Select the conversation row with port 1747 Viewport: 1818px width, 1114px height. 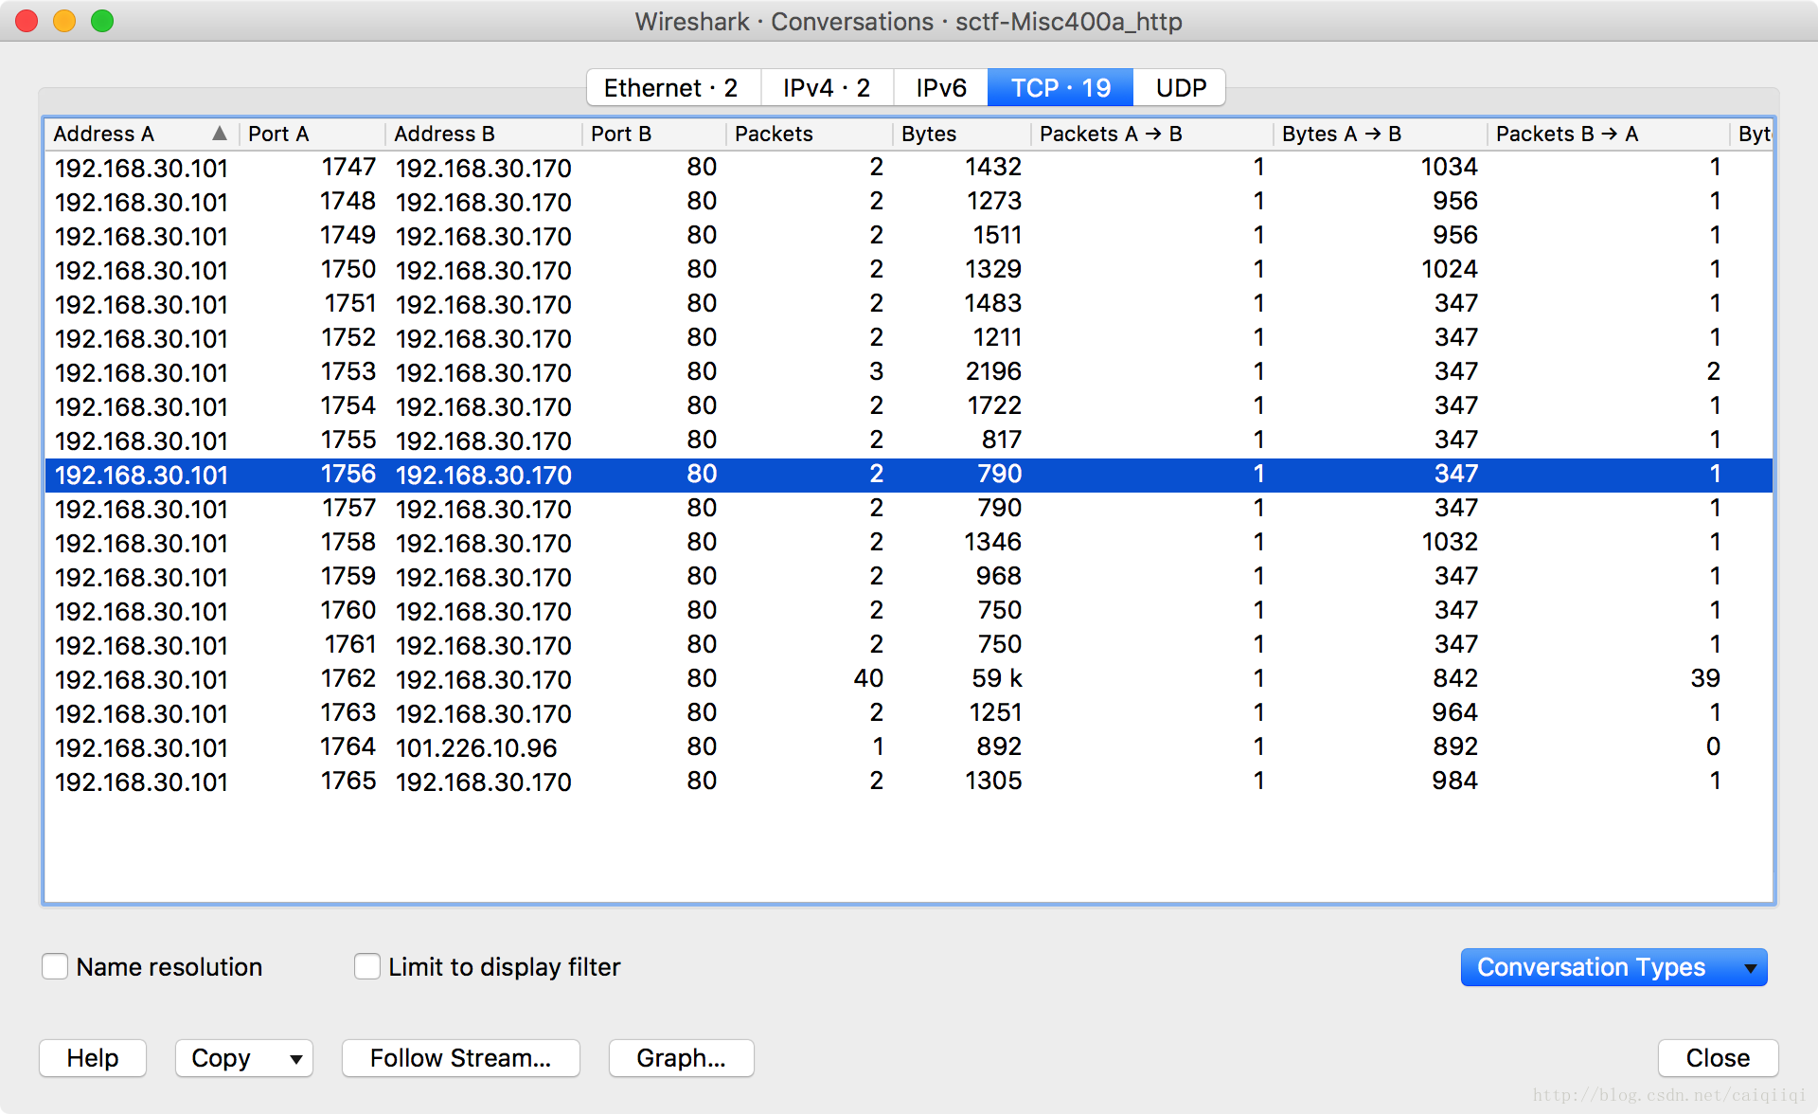[x=909, y=168]
